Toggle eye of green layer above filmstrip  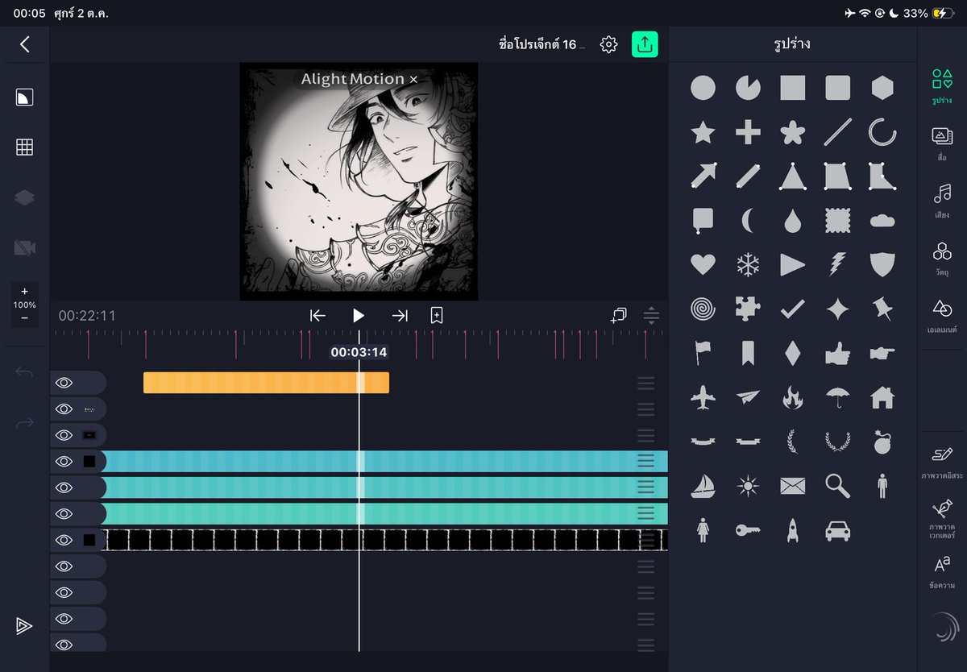tap(64, 514)
